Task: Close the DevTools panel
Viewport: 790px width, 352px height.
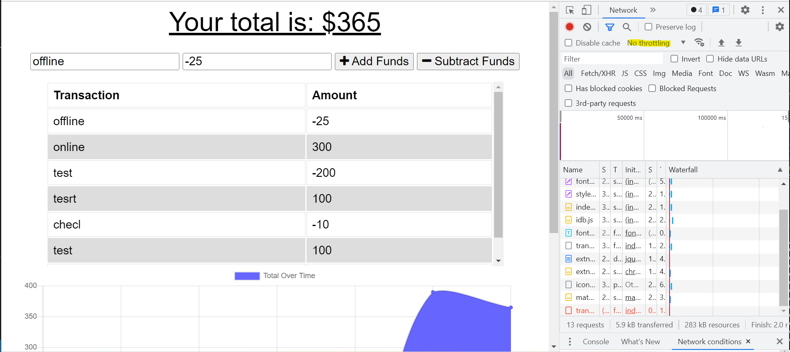Action: (781, 10)
